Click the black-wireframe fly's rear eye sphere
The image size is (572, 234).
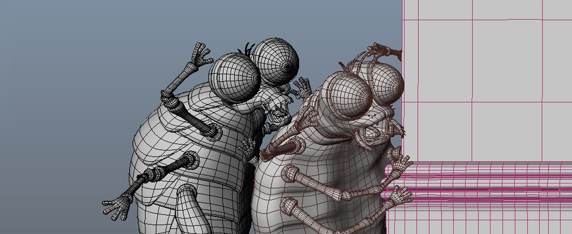pos(275,58)
